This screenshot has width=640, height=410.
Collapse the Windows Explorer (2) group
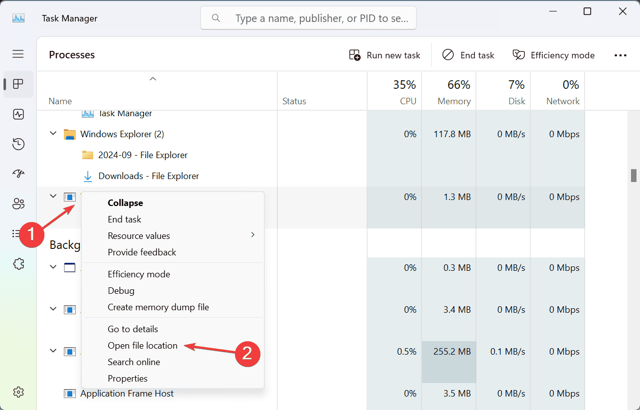[53, 134]
